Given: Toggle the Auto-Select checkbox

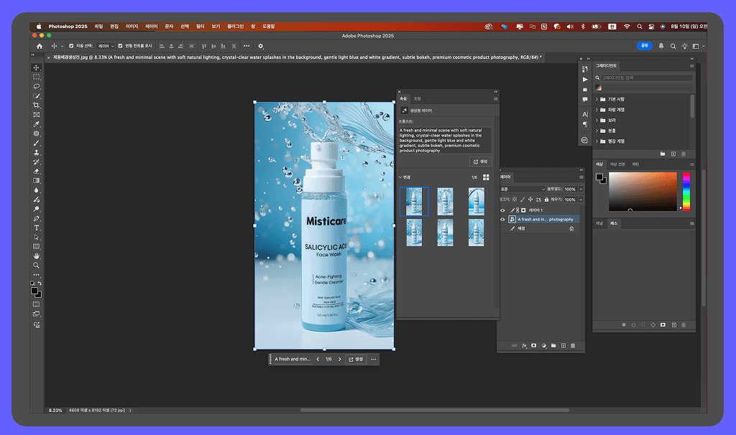Looking at the screenshot, I should point(71,46).
